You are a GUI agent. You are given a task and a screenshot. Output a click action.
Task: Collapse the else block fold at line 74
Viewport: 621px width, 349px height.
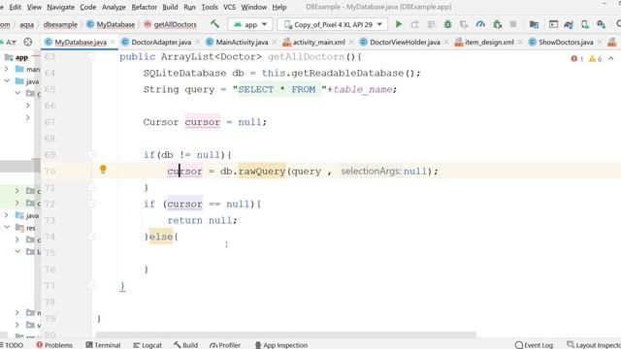pyautogui.click(x=91, y=237)
